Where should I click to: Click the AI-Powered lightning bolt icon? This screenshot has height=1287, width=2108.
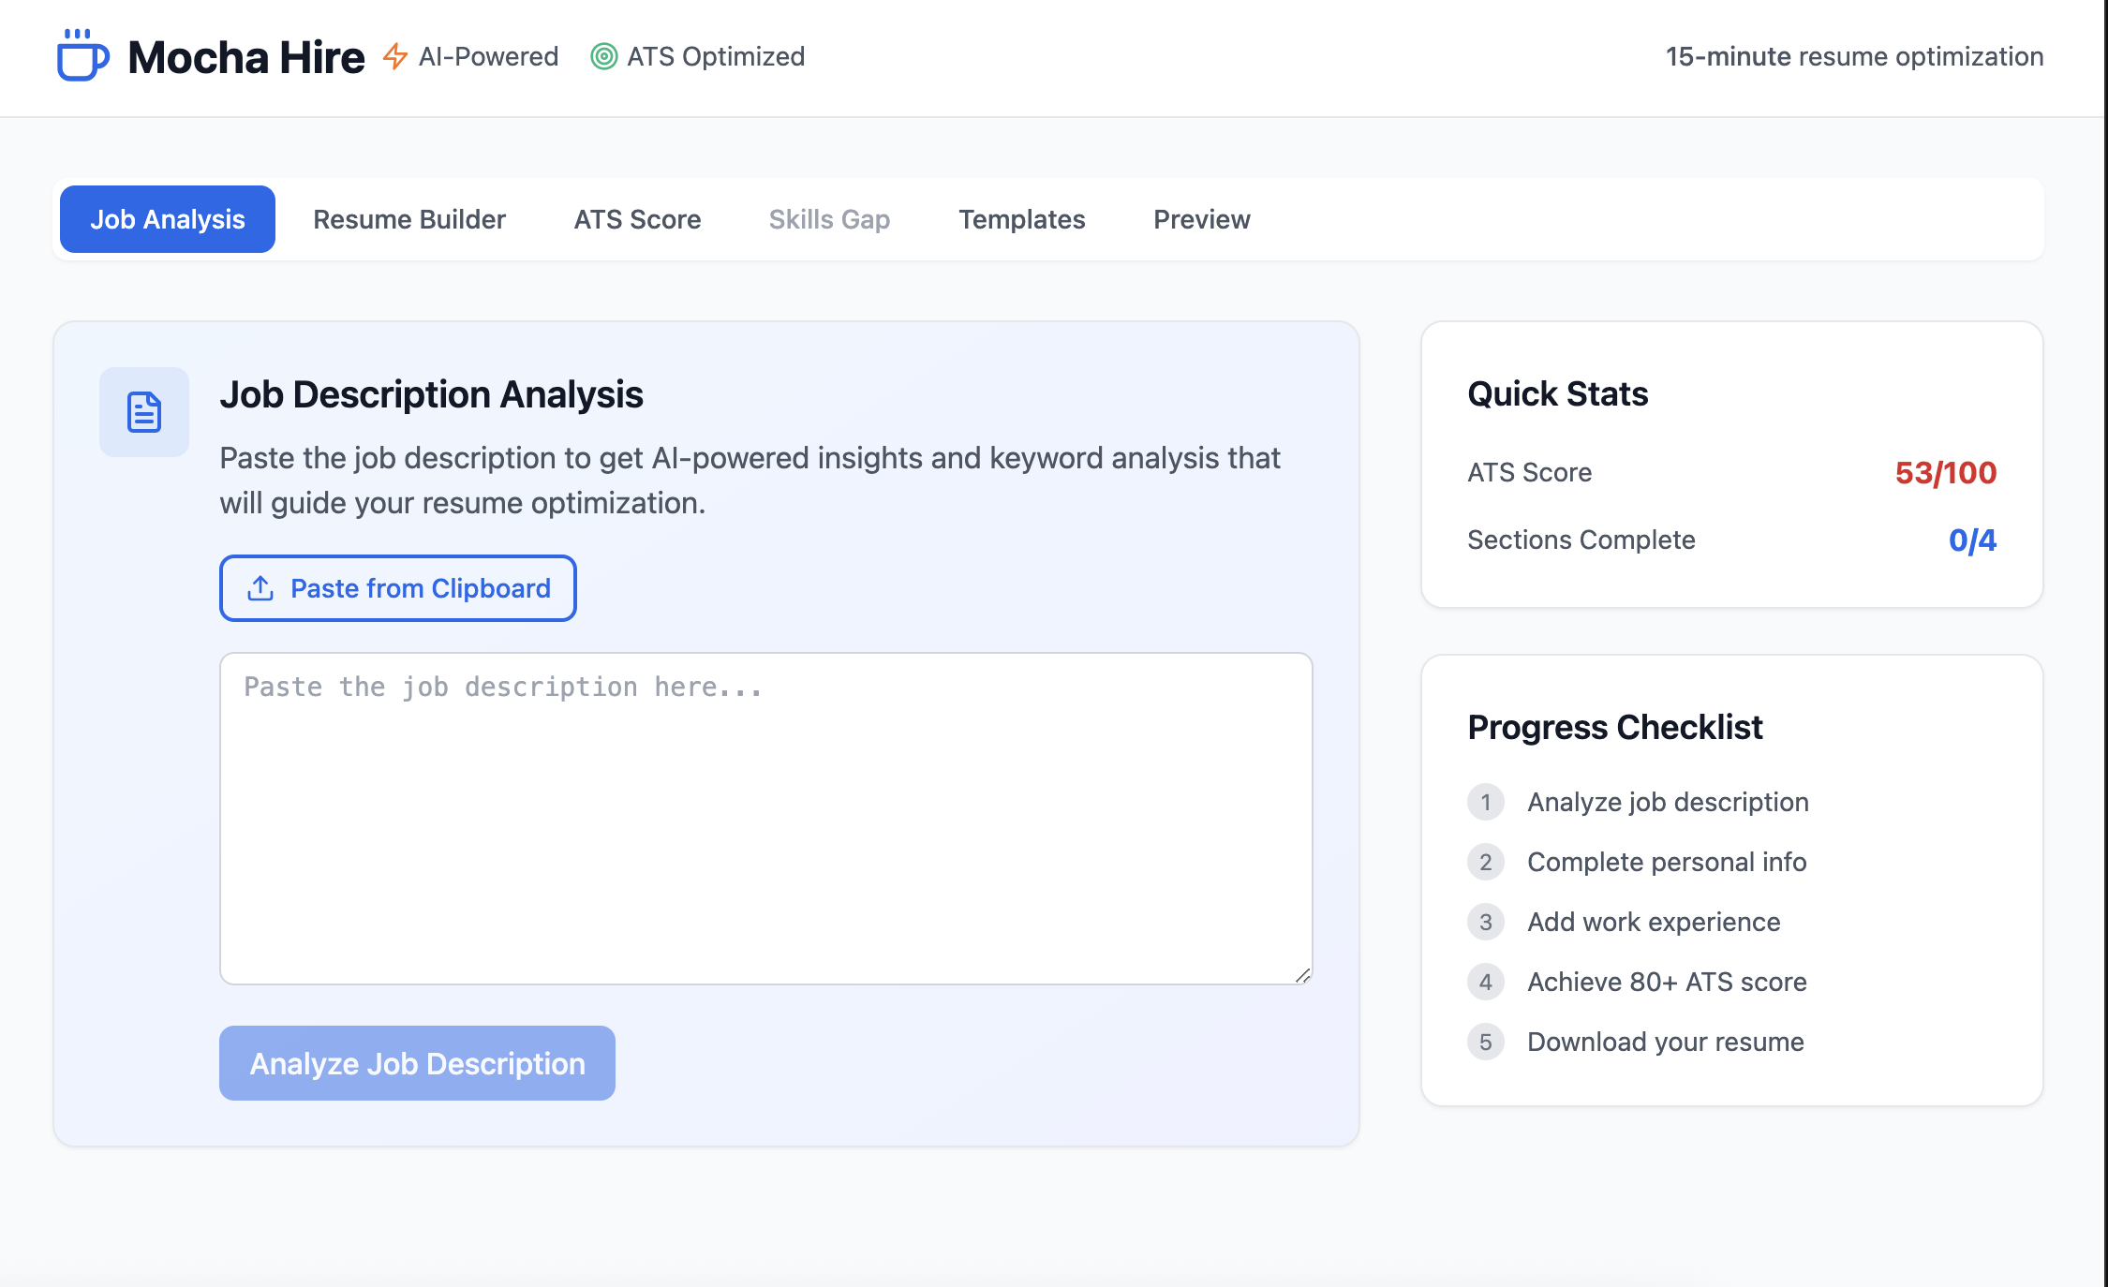[x=395, y=56]
